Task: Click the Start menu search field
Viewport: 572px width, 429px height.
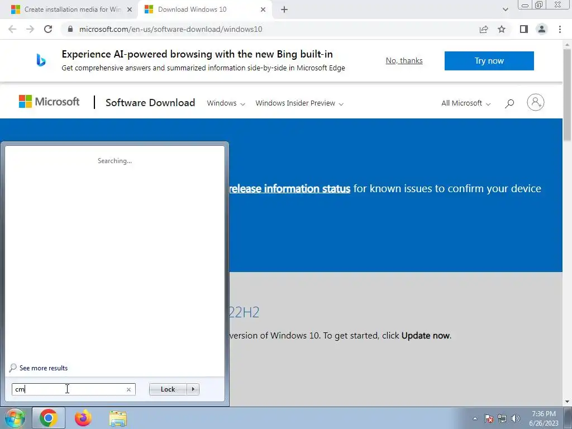Action: pyautogui.click(x=73, y=389)
